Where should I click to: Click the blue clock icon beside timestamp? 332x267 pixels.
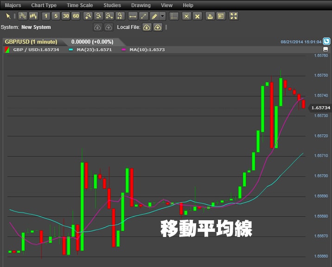pos(326,41)
